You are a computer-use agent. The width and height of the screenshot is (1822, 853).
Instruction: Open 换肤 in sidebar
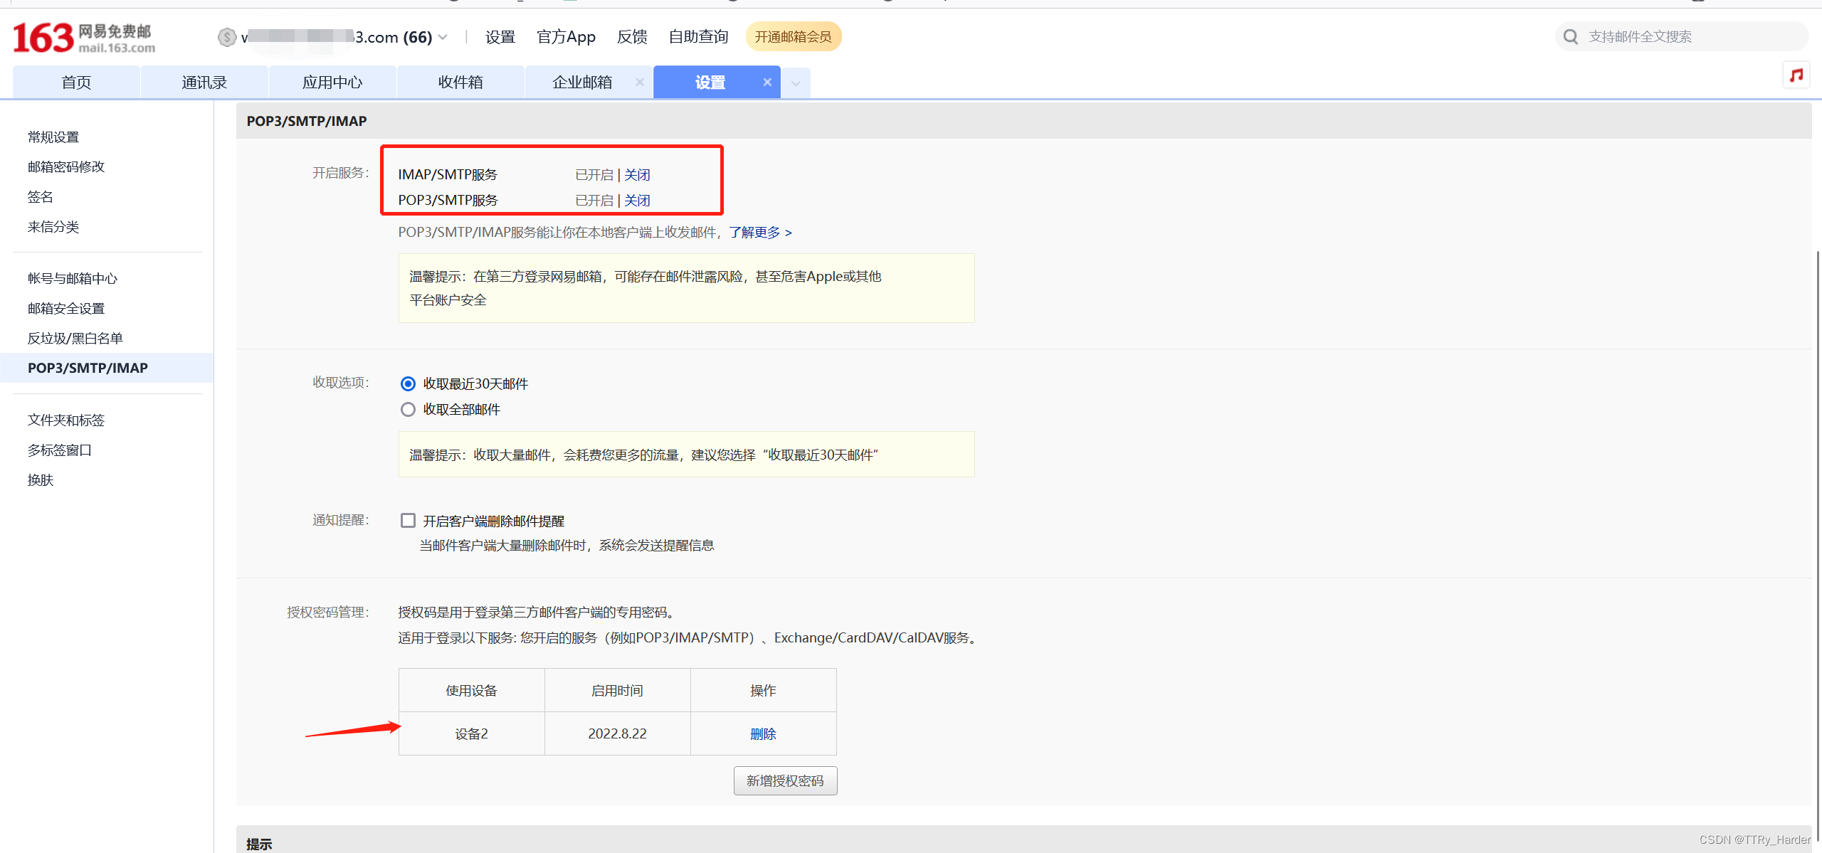coord(41,480)
